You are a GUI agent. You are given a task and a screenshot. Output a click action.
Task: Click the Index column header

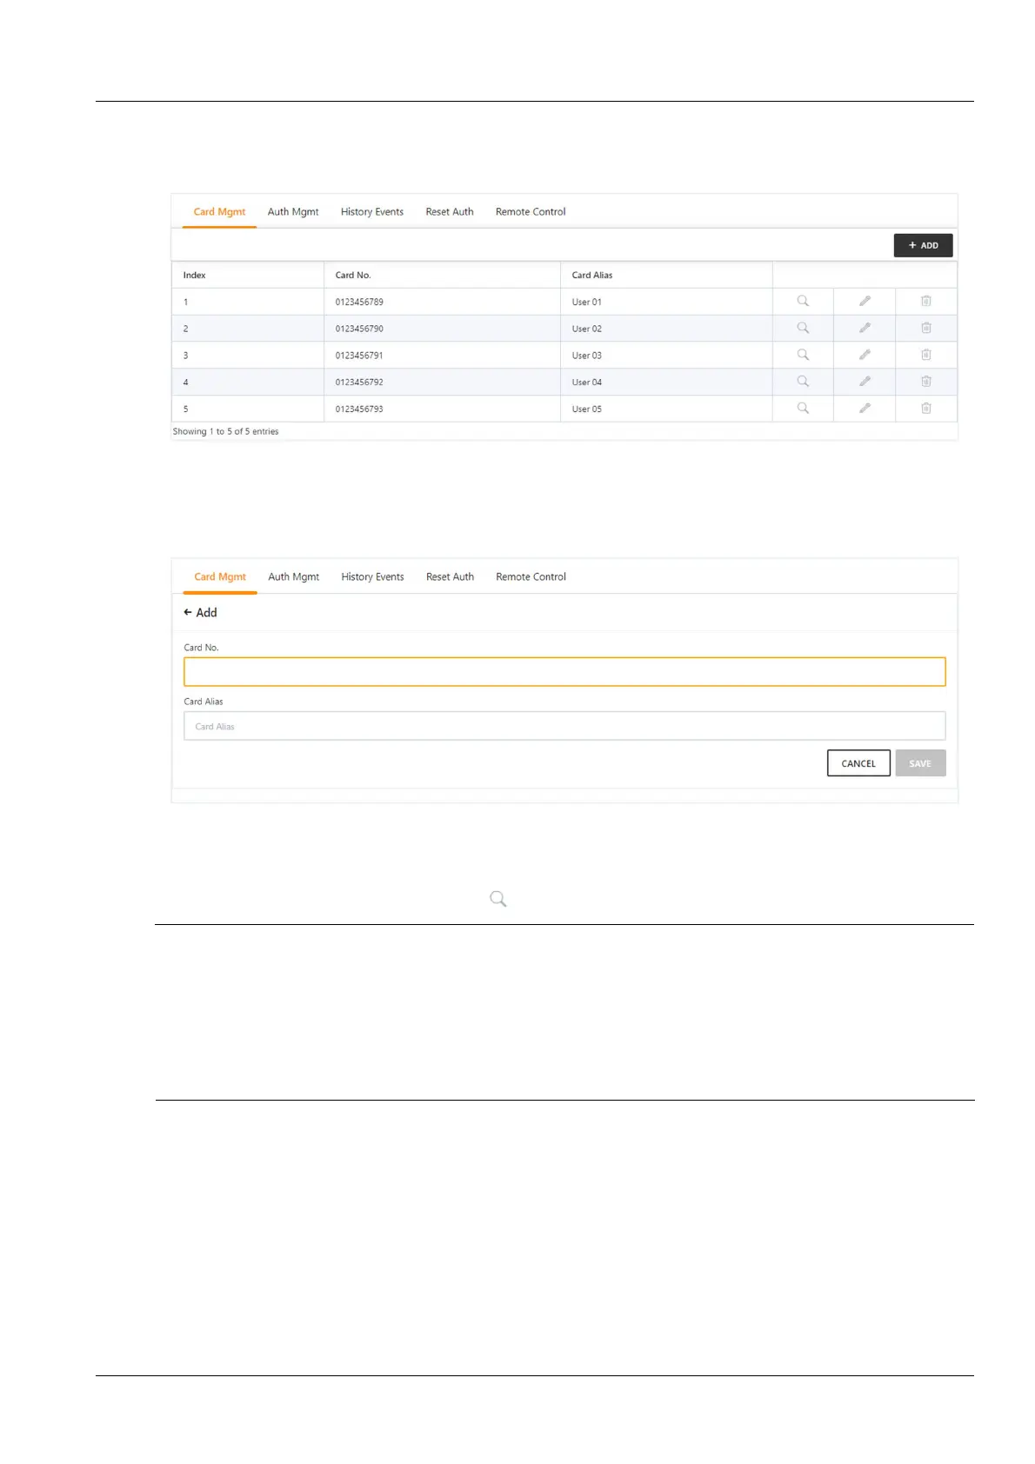pyautogui.click(x=248, y=275)
